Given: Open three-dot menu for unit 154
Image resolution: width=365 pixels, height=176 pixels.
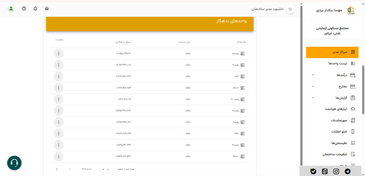Looking at the screenshot, I should (x=59, y=76).
